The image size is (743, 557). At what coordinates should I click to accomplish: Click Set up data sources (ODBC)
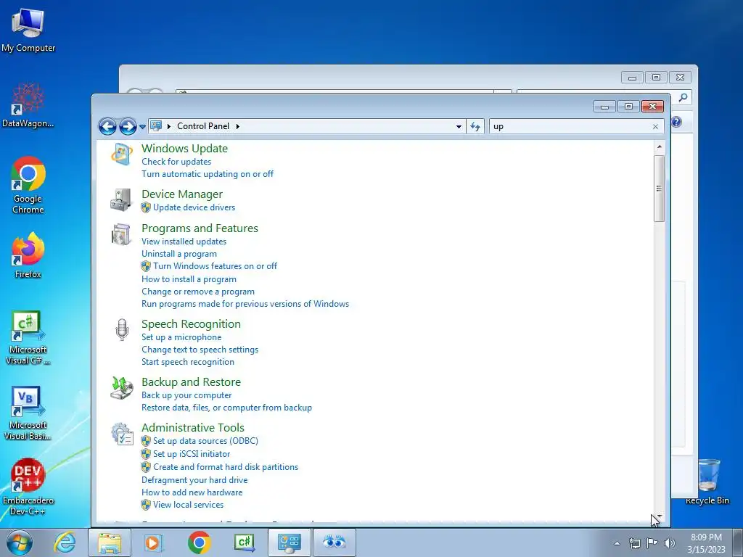pos(205,441)
